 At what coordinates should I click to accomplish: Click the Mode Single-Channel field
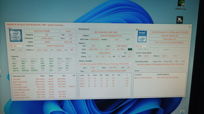[x=104, y=53]
